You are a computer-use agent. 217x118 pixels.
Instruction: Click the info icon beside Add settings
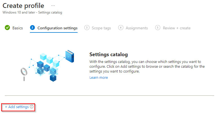point(32,107)
